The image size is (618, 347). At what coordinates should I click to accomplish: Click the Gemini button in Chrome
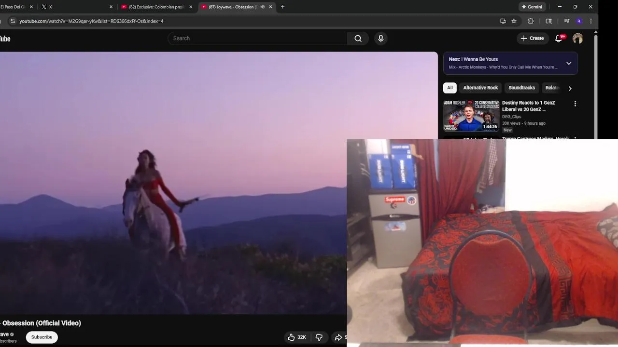coord(532,7)
